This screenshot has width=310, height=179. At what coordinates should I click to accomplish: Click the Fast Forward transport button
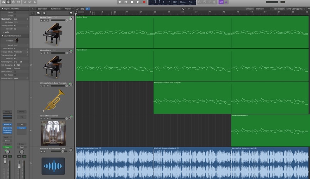pos(126,2)
